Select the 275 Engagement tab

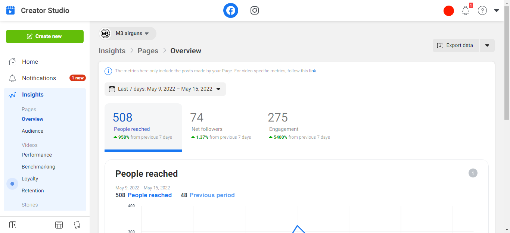[299, 127]
